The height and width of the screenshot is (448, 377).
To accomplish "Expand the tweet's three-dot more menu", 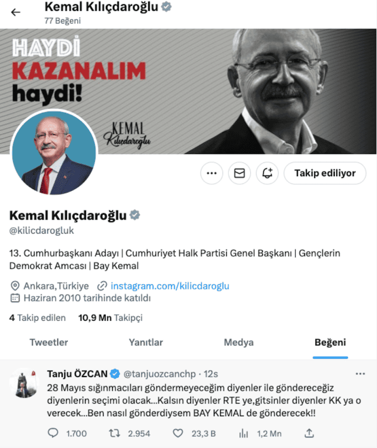I will pos(360,374).
